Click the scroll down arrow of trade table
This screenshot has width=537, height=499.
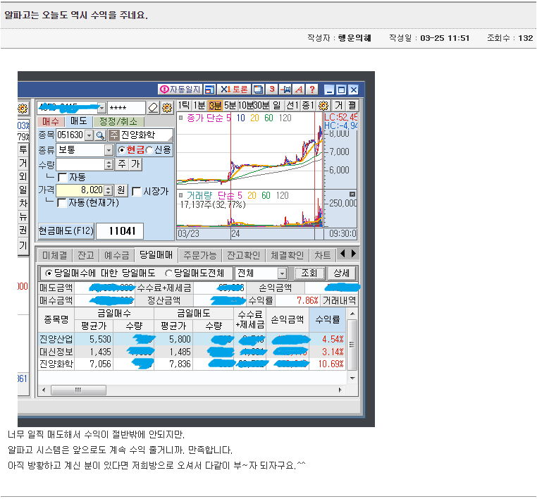352,378
